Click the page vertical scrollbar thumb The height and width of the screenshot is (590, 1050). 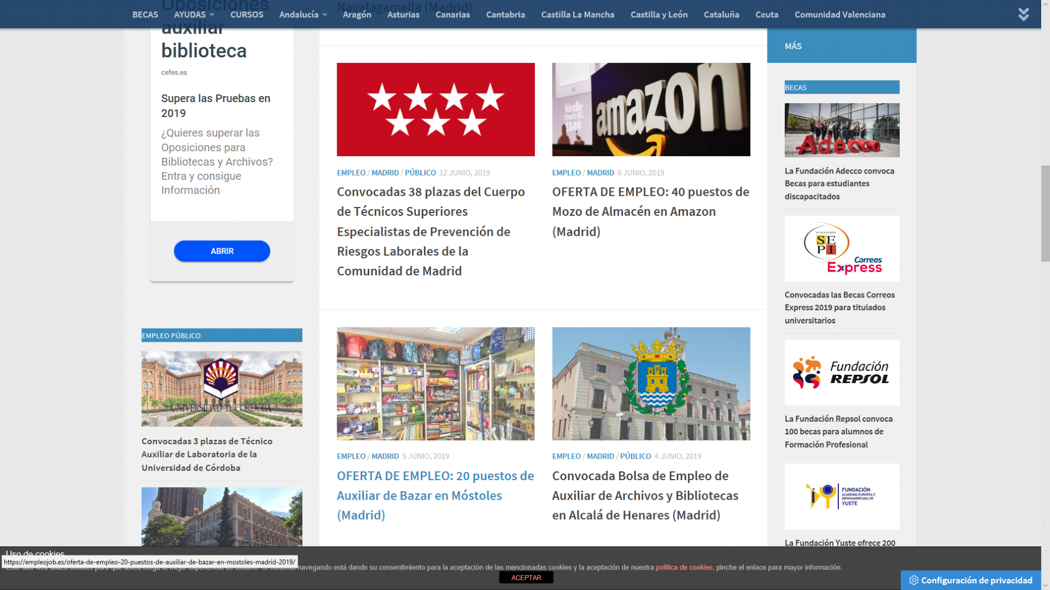[1045, 213]
